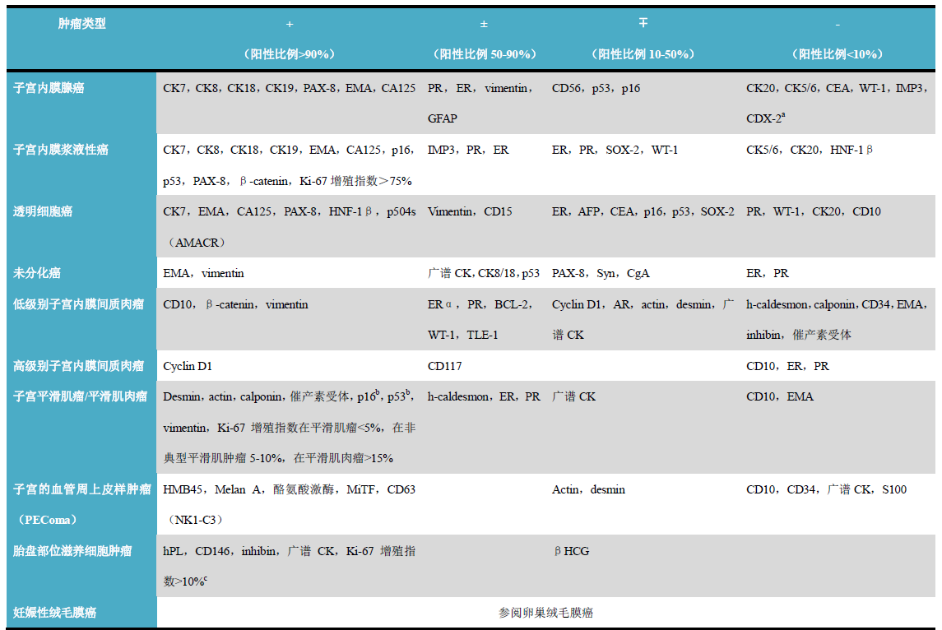Image resolution: width=942 pixels, height=630 pixels.
Task: Click the row label 低级别子宫内膜间质肉瘤
Action: tap(79, 303)
